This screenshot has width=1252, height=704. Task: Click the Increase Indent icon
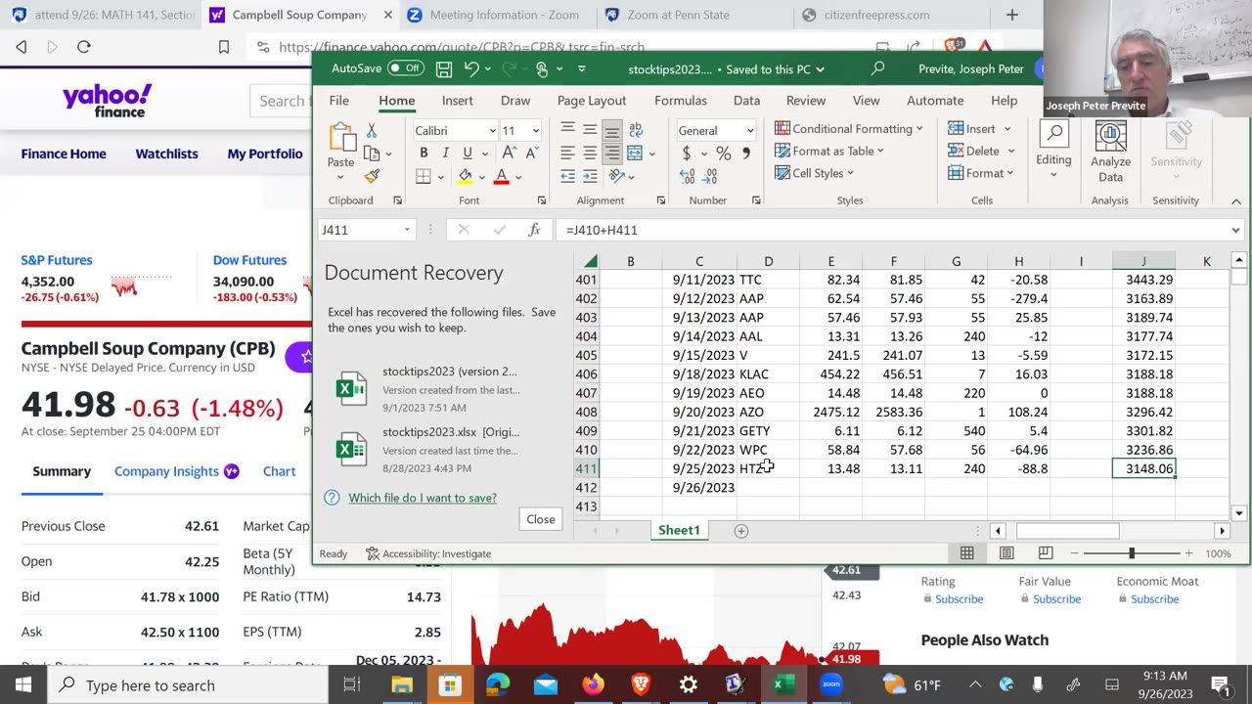coord(590,177)
